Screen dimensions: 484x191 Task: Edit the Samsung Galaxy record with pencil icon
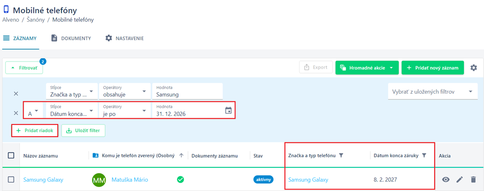pyautogui.click(x=459, y=179)
